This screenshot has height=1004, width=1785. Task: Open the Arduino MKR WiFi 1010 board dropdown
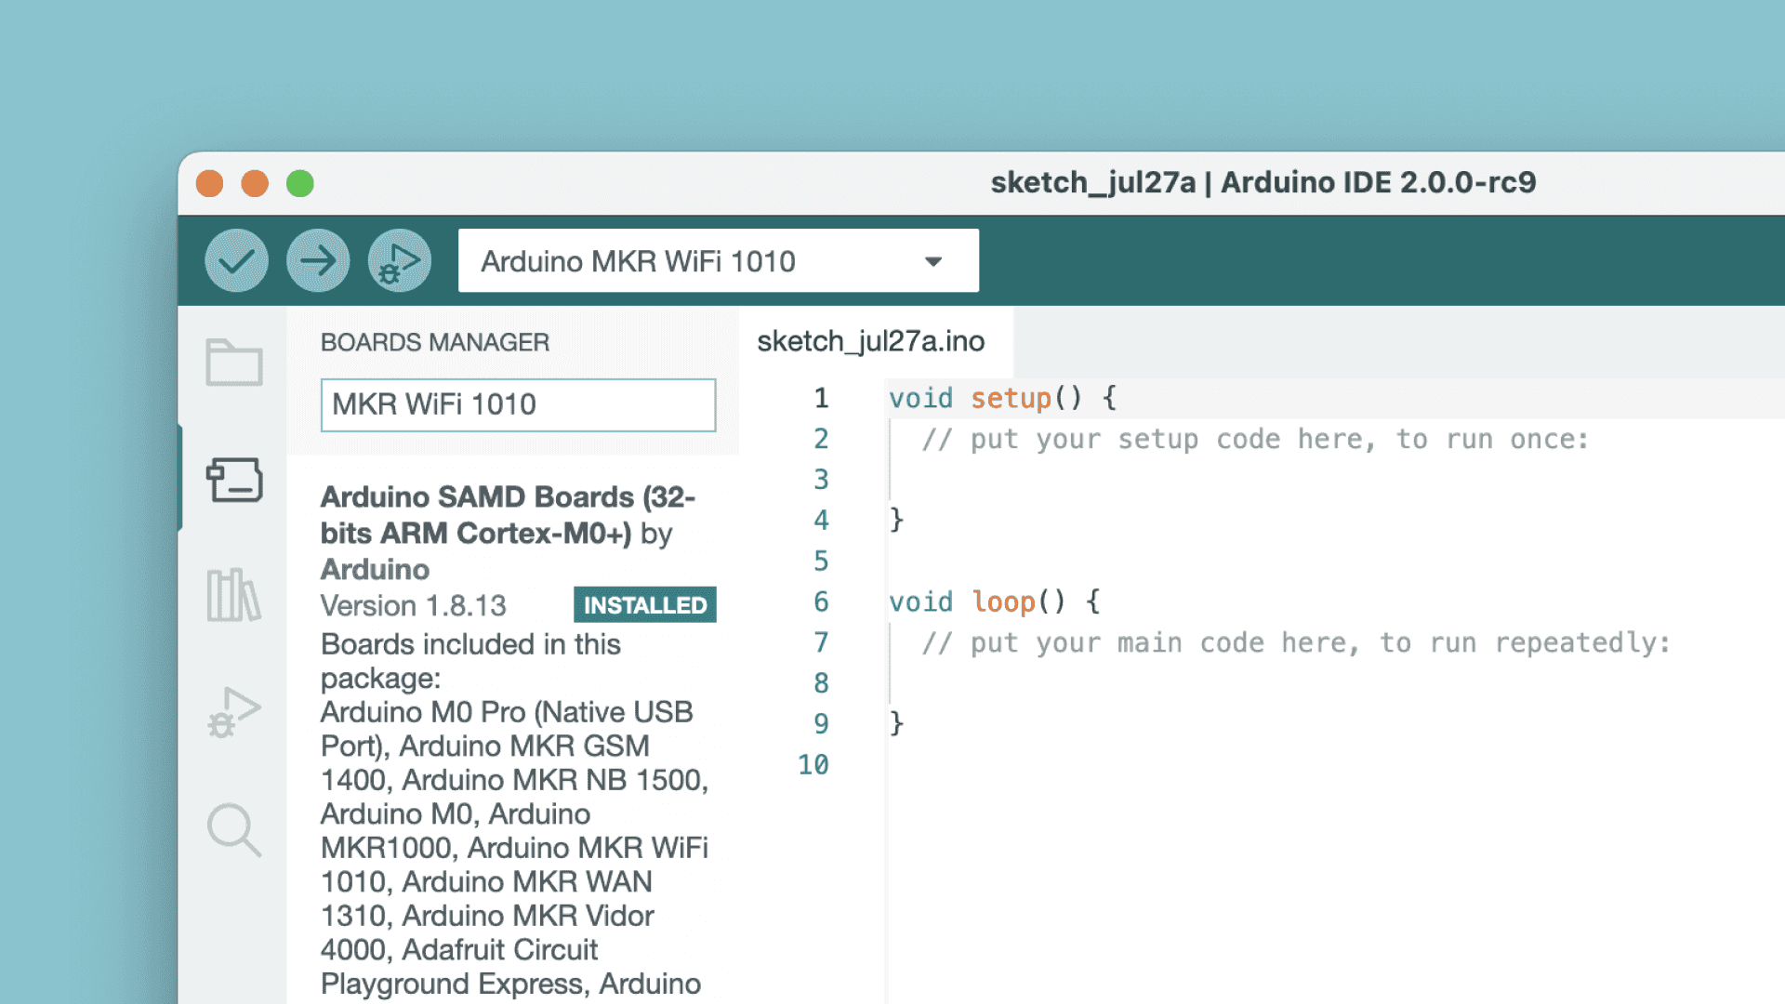(x=638, y=261)
